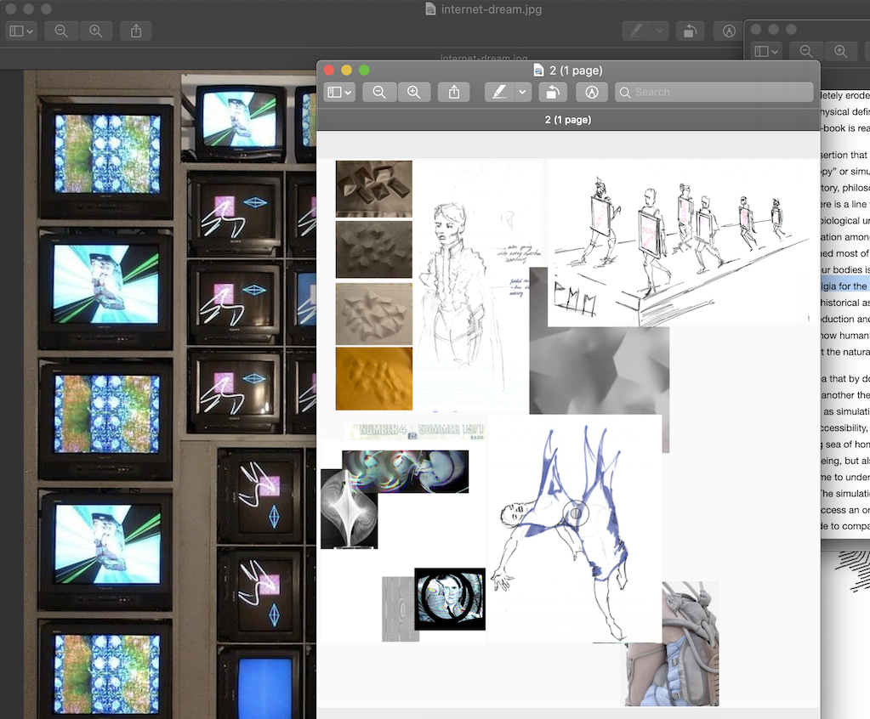Click the '2 (1 page)' tab bar title

point(567,120)
